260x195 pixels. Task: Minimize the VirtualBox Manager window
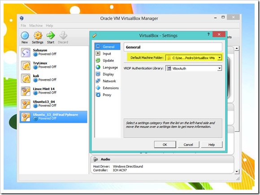tap(215, 17)
